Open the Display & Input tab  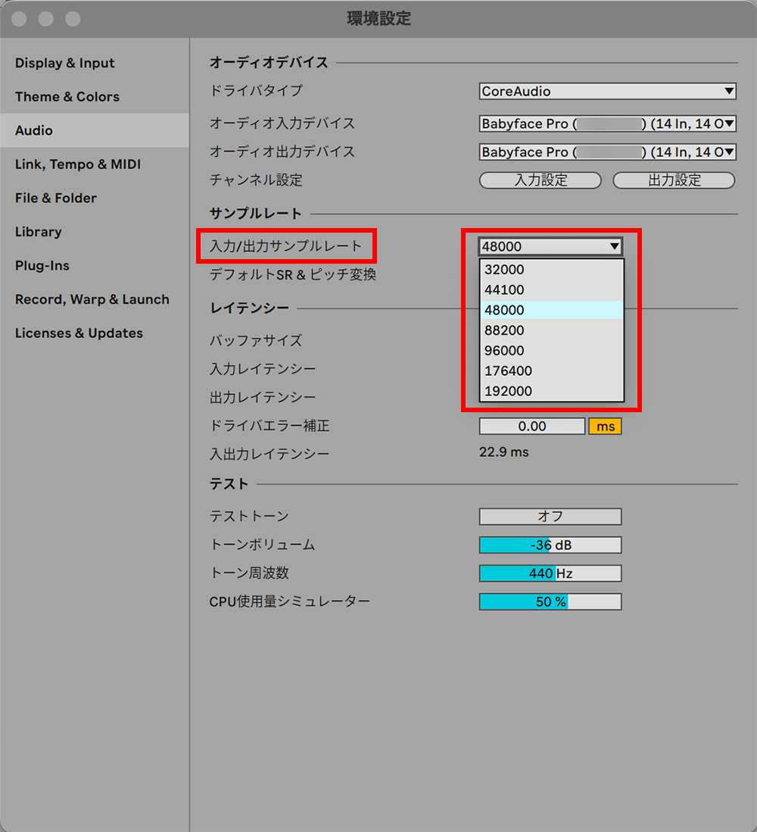point(65,63)
